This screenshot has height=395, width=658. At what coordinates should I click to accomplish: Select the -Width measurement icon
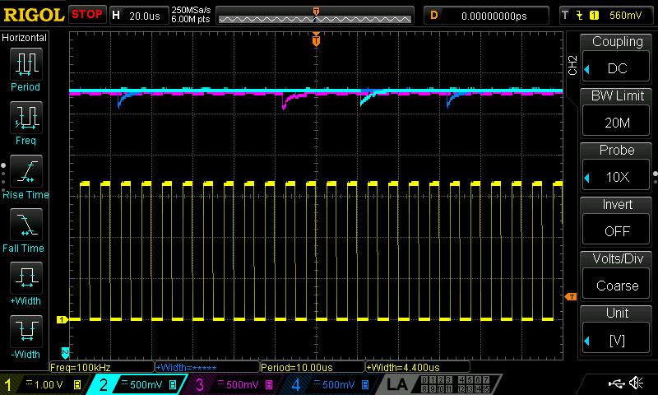[26, 331]
